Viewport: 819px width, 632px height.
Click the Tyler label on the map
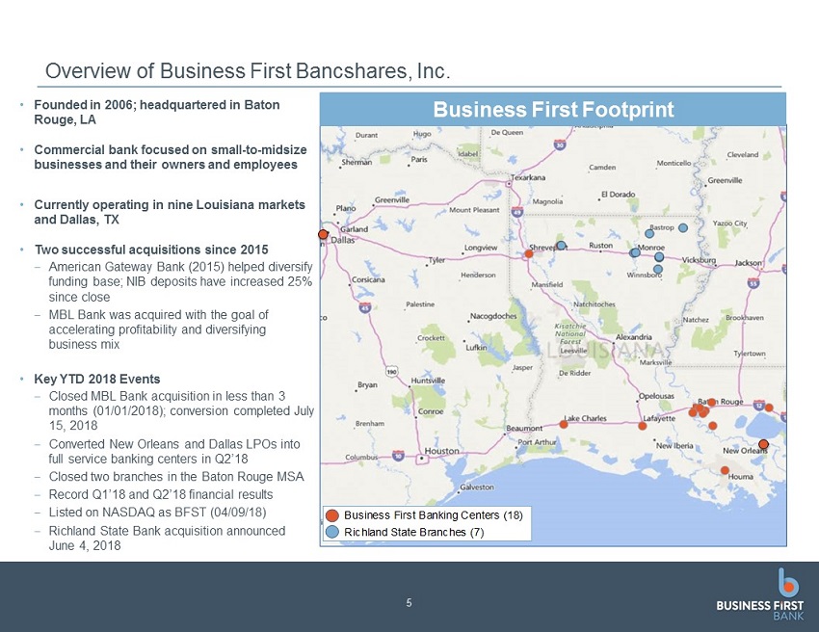(436, 260)
